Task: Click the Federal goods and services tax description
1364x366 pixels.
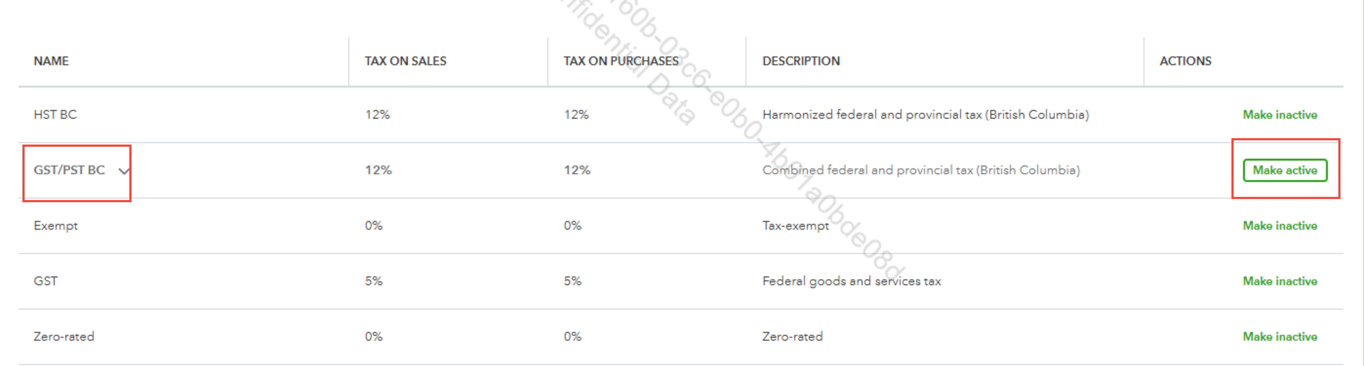Action: 851,281
